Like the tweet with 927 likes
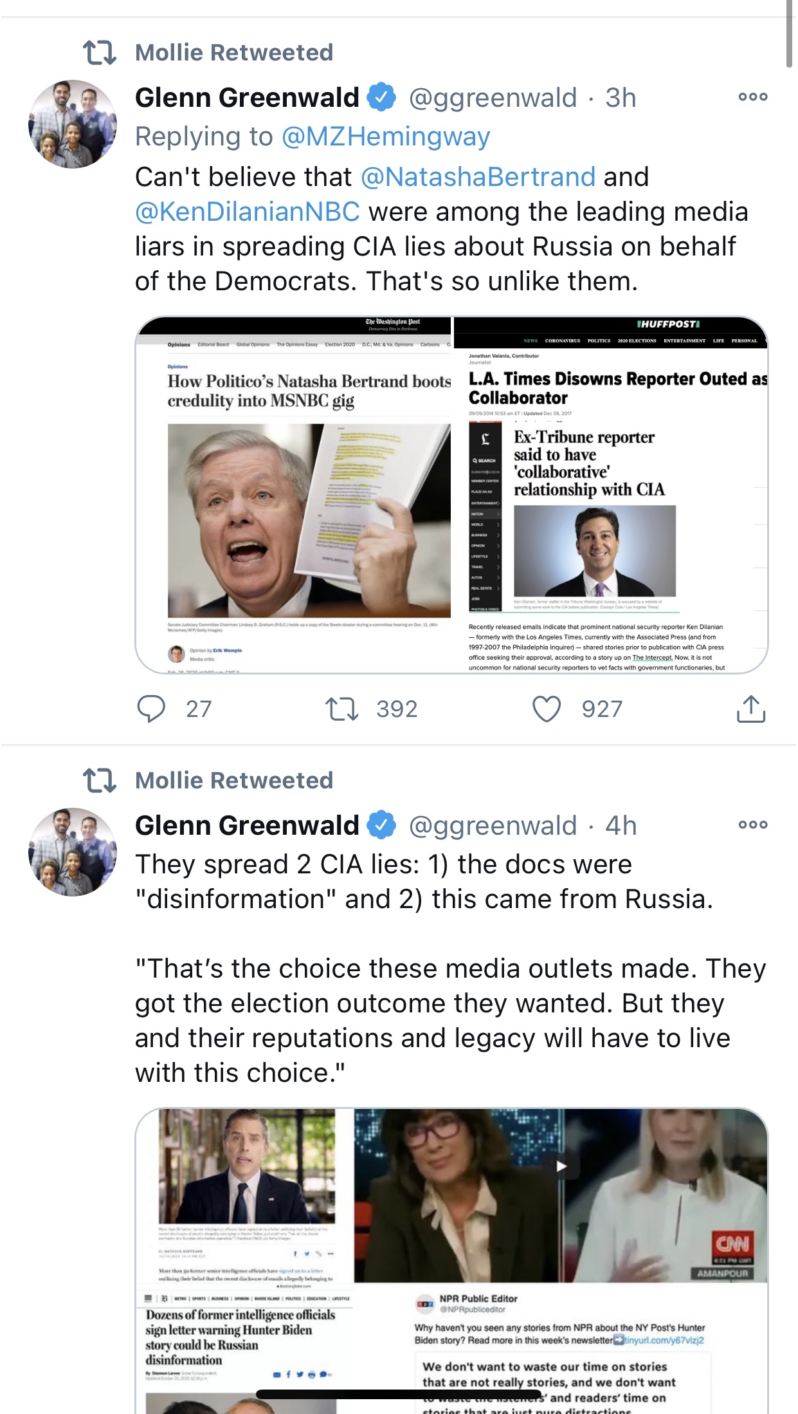 pos(547,709)
